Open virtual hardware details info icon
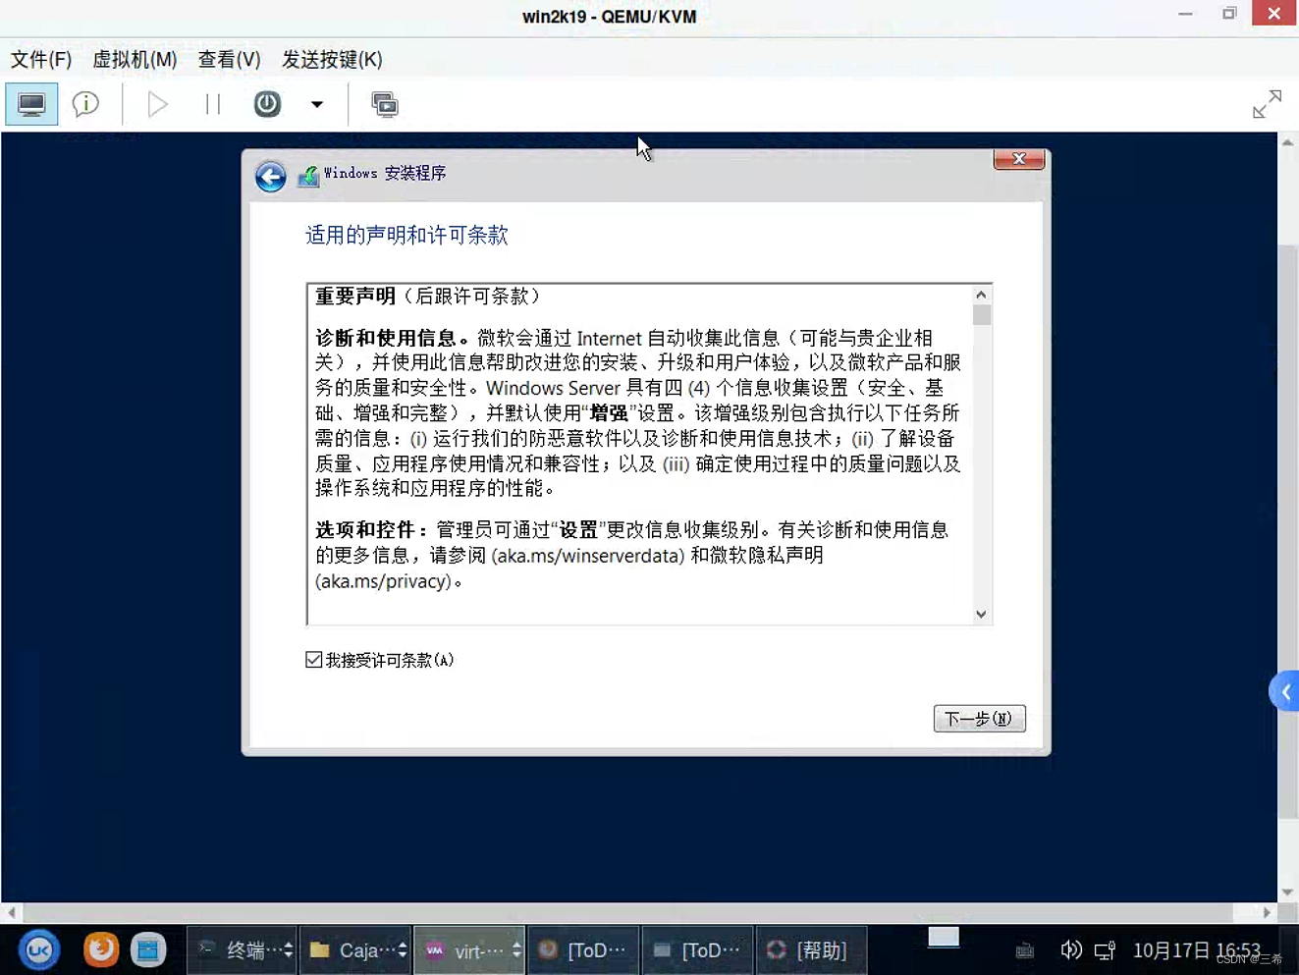Image resolution: width=1299 pixels, height=975 pixels. pos(86,104)
